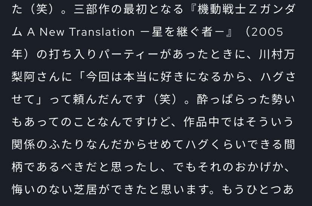Image resolution: width=312 pixels, height=206 pixels.
Task: Click the word 芝居
Action: click(86, 189)
